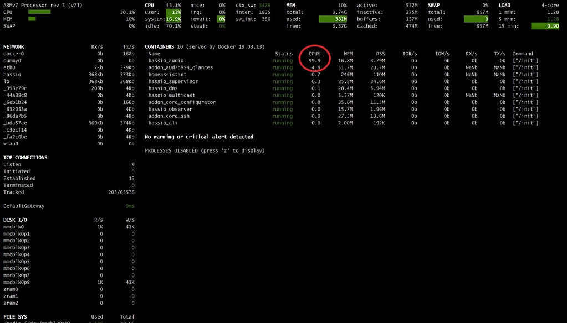Select the homeassistant container name

167,74
